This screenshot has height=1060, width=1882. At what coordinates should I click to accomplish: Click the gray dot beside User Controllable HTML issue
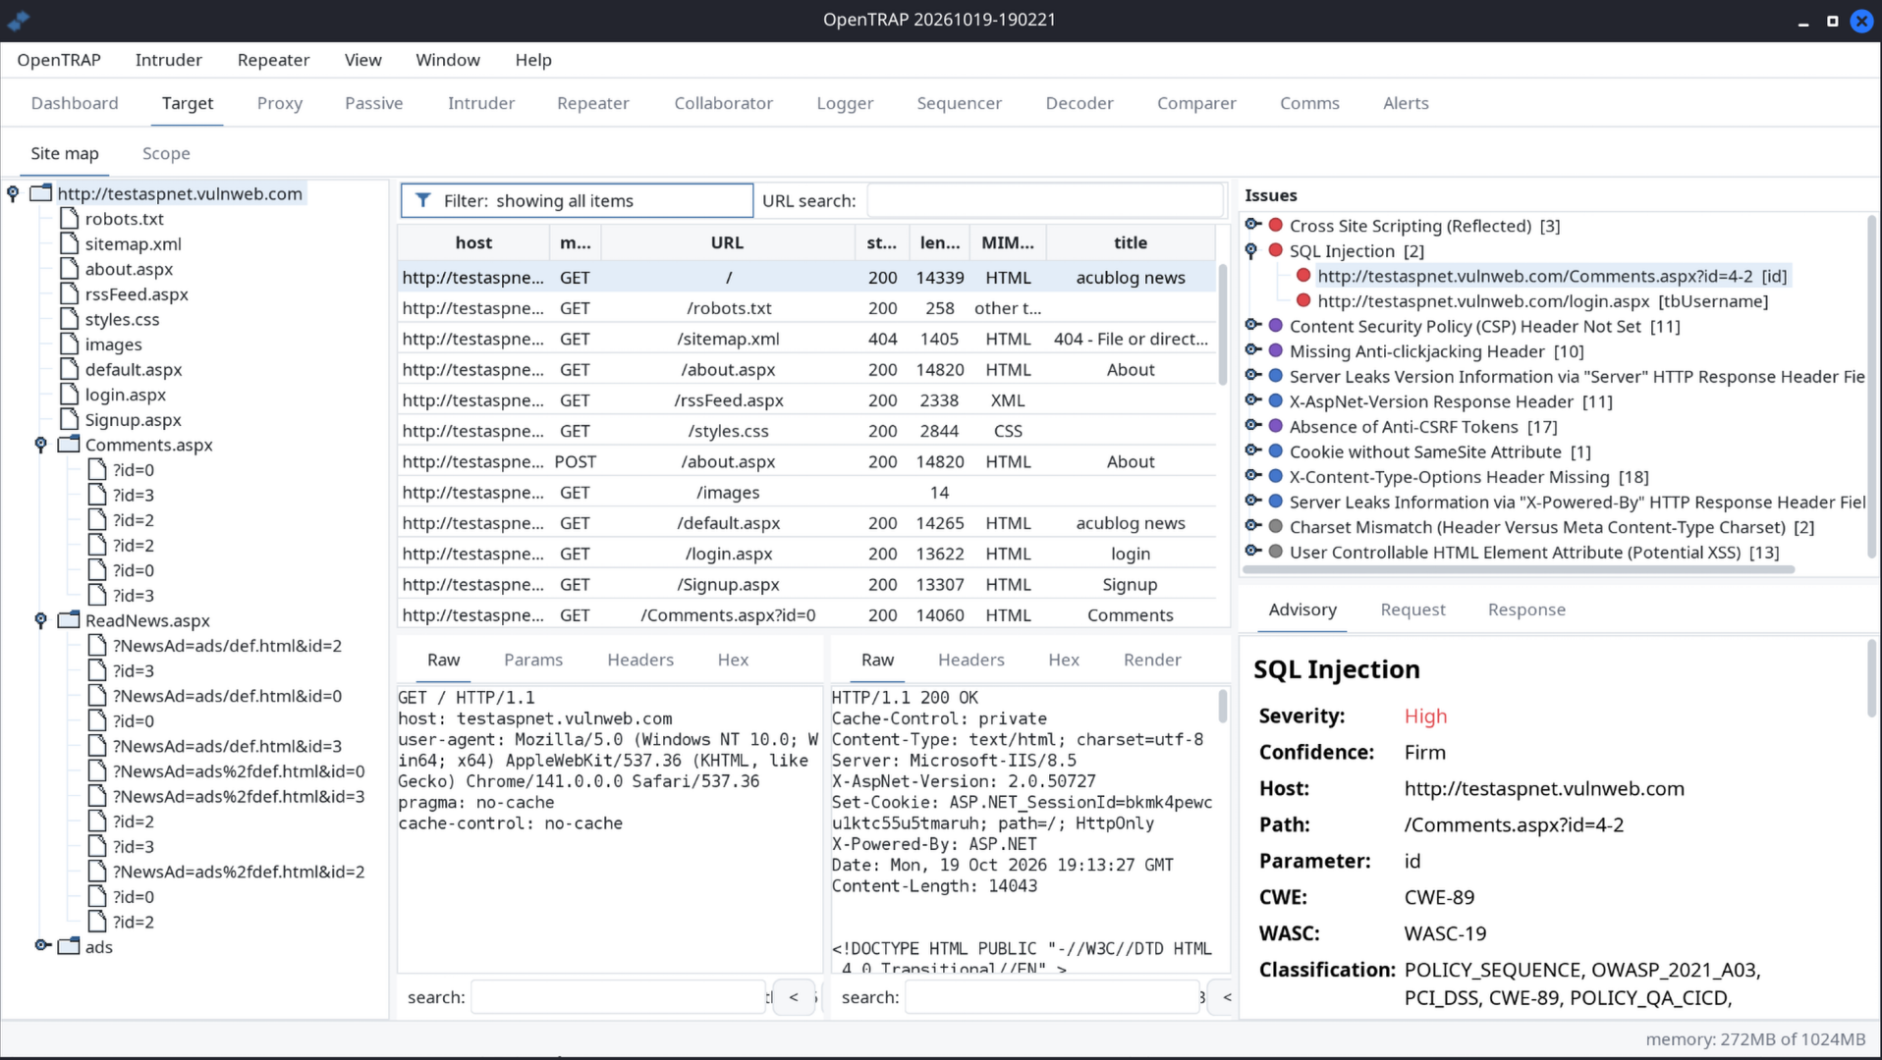1276,552
